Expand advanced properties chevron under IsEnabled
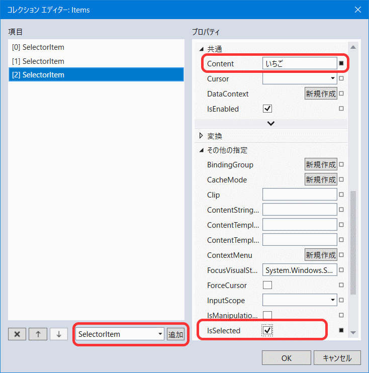 tap(271, 124)
